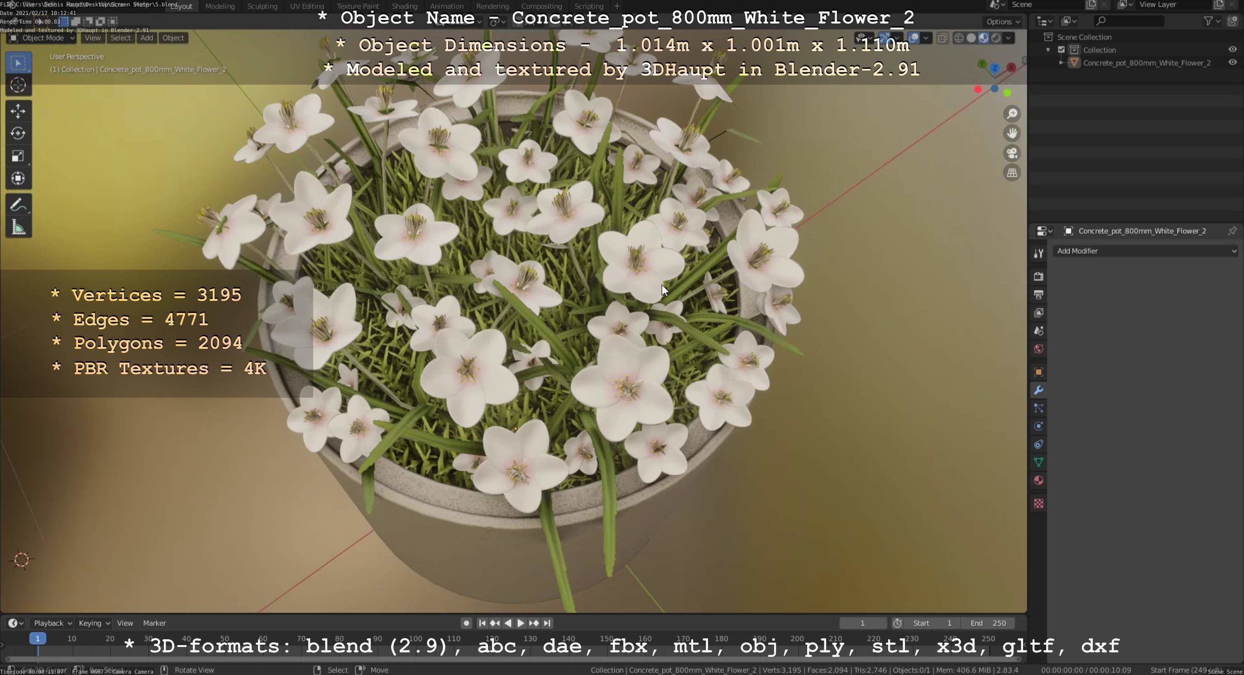Open Particle Properties tab
1244x675 pixels.
[1039, 409]
